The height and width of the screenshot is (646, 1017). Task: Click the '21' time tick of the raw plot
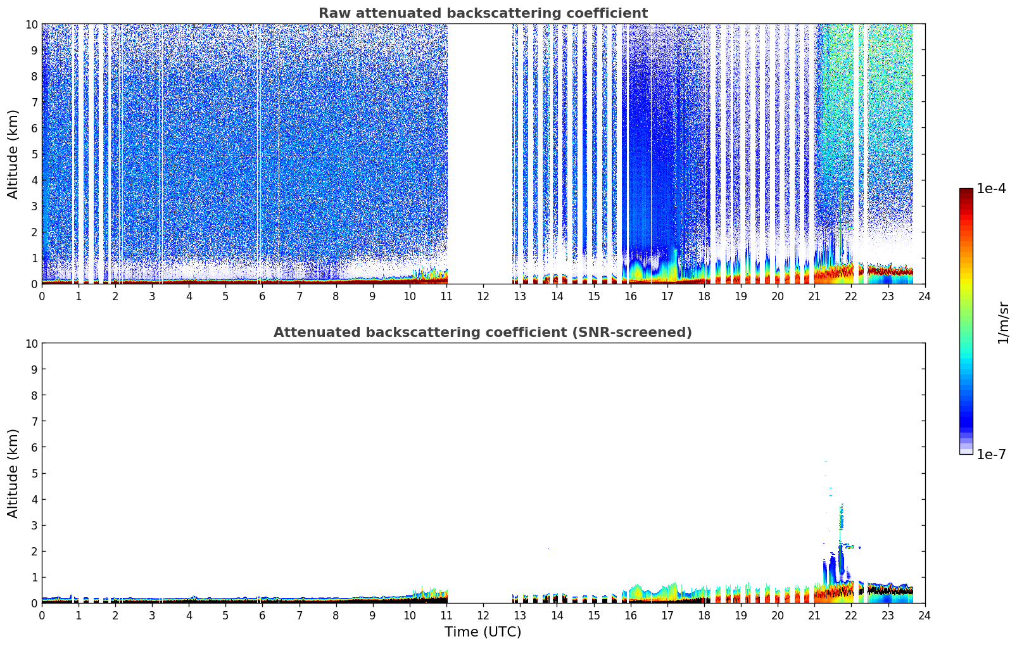pyautogui.click(x=814, y=296)
